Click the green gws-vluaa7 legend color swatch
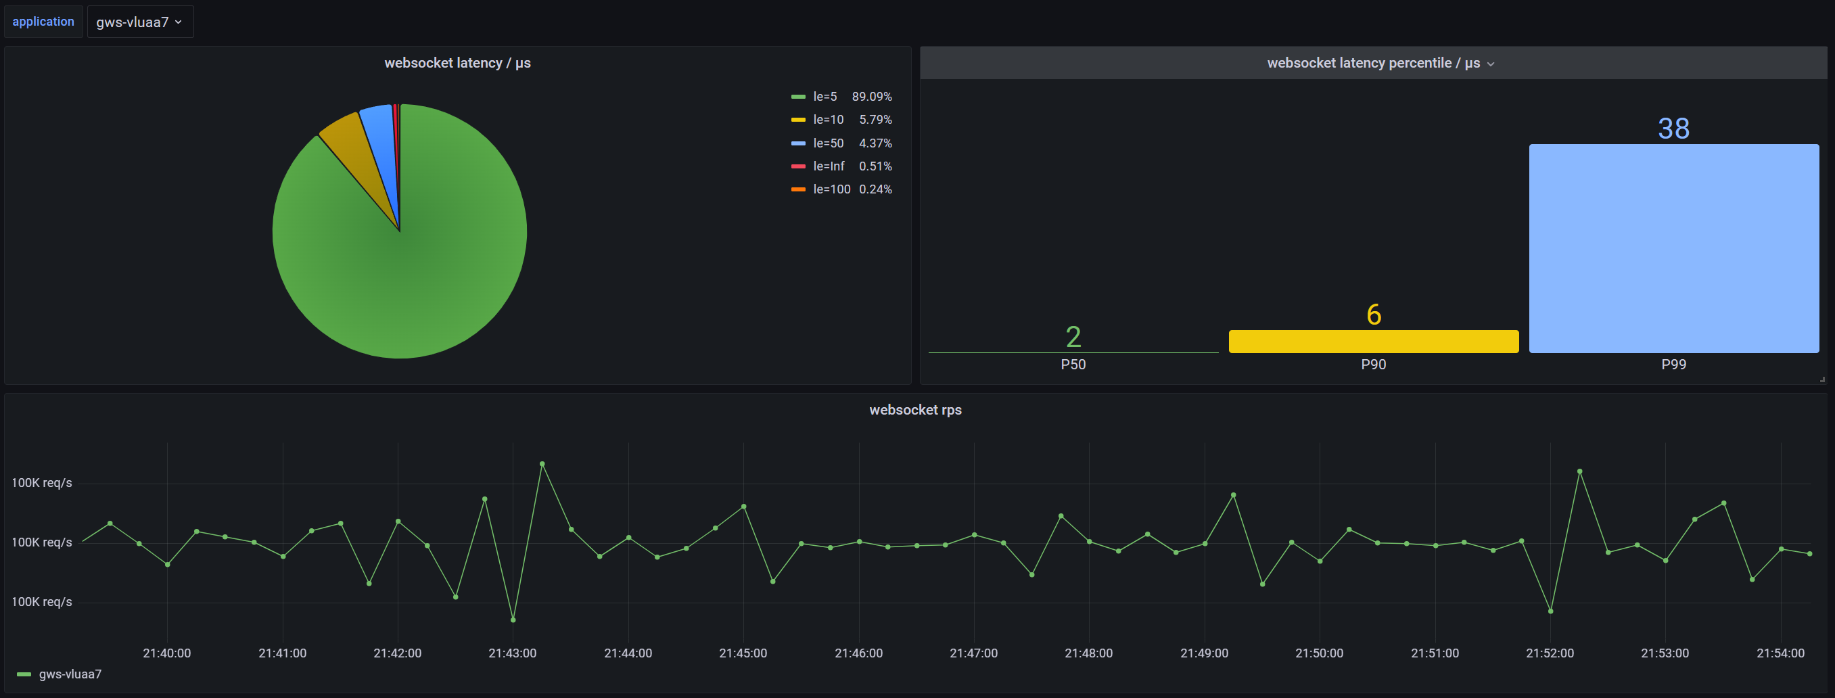1835x698 pixels. [x=24, y=674]
